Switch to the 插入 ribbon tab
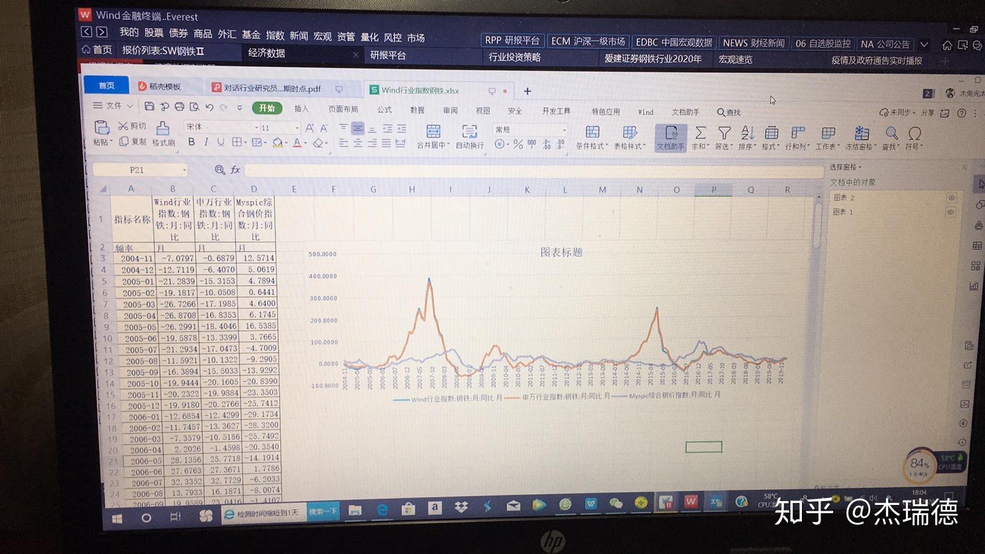The height and width of the screenshot is (554, 985). click(x=301, y=109)
